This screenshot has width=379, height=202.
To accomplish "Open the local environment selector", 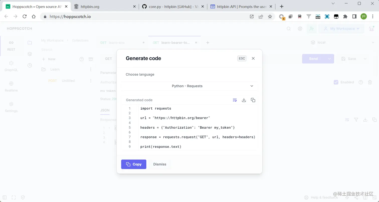I will coord(342,43).
